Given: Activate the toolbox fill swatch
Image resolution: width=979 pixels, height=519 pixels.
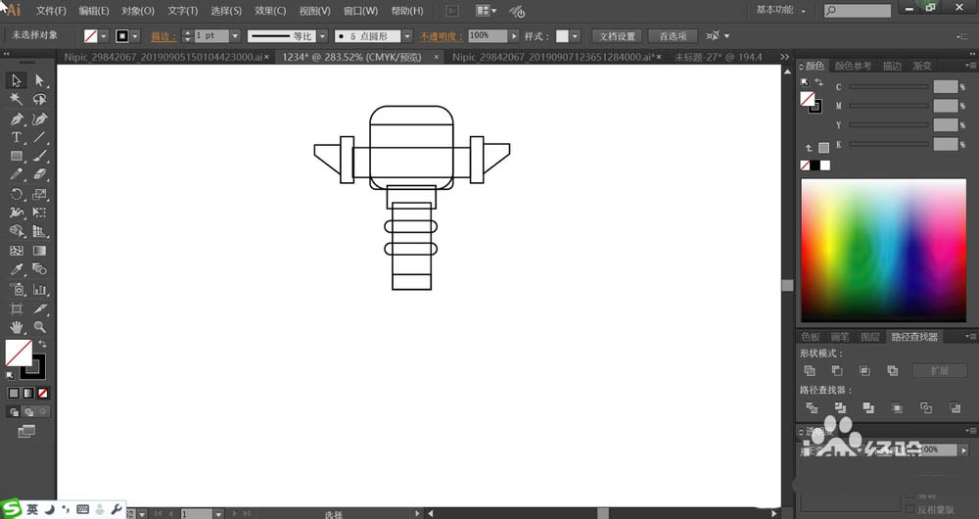Looking at the screenshot, I should coord(18,353).
